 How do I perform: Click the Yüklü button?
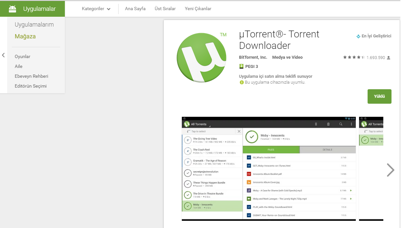[379, 96]
